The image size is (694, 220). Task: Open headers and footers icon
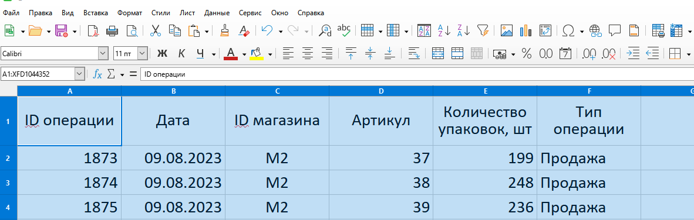pyautogui.click(x=634, y=30)
